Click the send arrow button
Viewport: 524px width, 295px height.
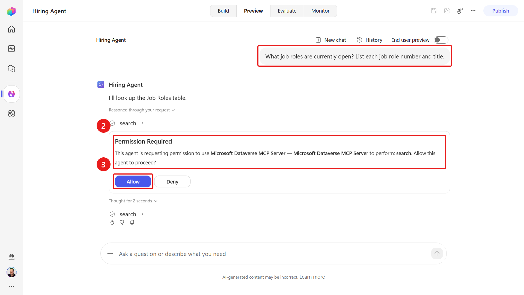[437, 254]
